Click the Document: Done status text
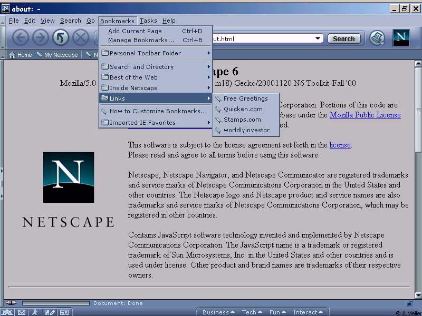 point(118,303)
